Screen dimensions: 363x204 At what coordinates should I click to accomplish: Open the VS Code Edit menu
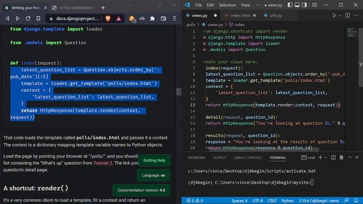pyautogui.click(x=210, y=5)
